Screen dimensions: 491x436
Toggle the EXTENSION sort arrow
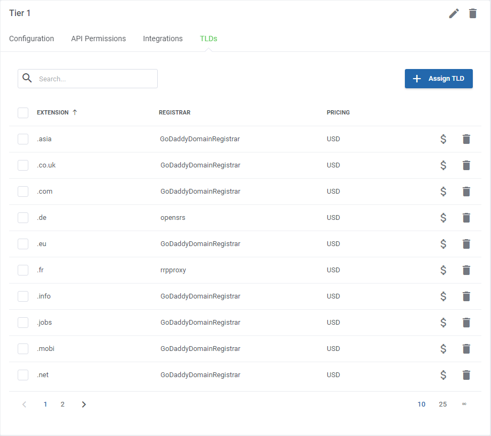pyautogui.click(x=74, y=112)
